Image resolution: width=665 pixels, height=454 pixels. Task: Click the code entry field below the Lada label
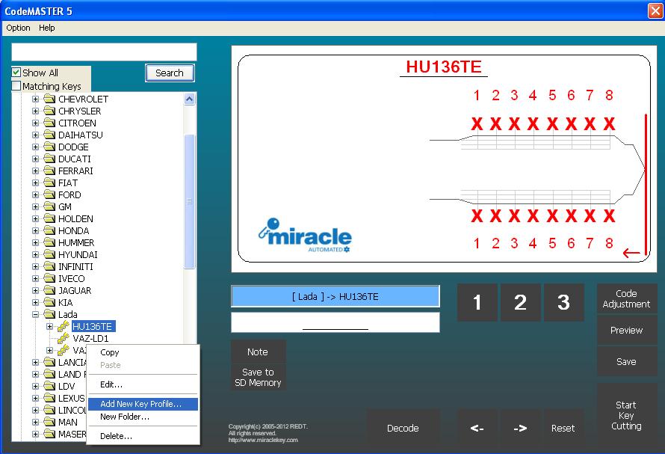[x=335, y=322]
